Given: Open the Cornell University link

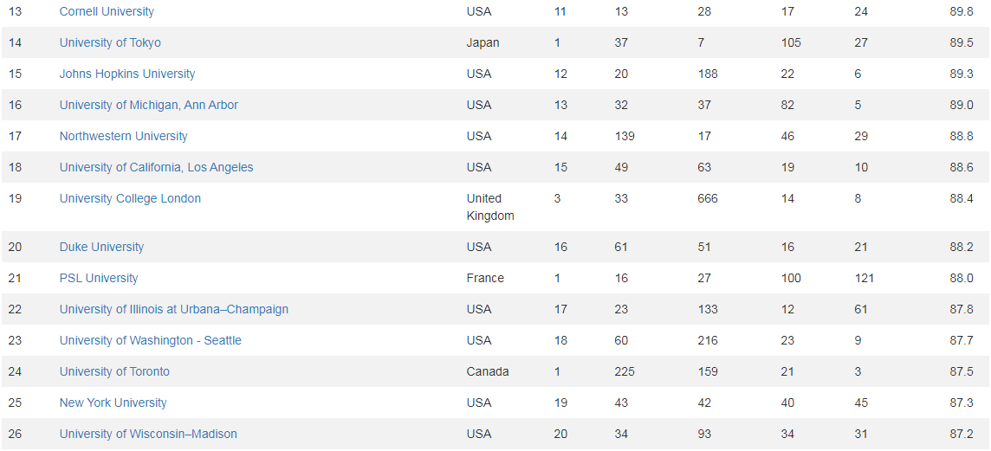Looking at the screenshot, I should coord(107,11).
